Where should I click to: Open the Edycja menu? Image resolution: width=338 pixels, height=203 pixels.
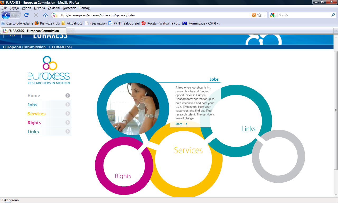tap(14, 8)
